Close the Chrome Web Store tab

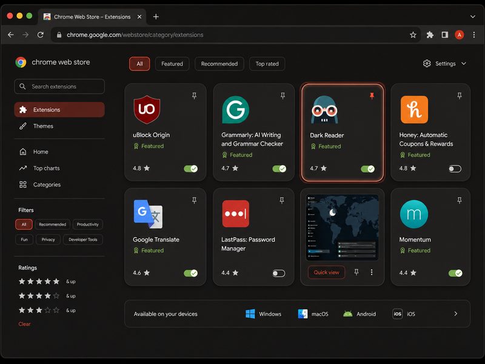(139, 17)
